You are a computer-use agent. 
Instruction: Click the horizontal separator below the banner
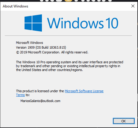pos(68,36)
